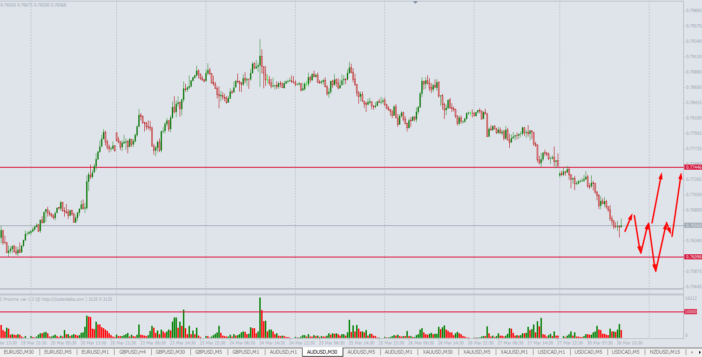The width and height of the screenshot is (702, 357).
Task: Go to the GBPUSD,M1 chart tab
Action: coord(246,352)
